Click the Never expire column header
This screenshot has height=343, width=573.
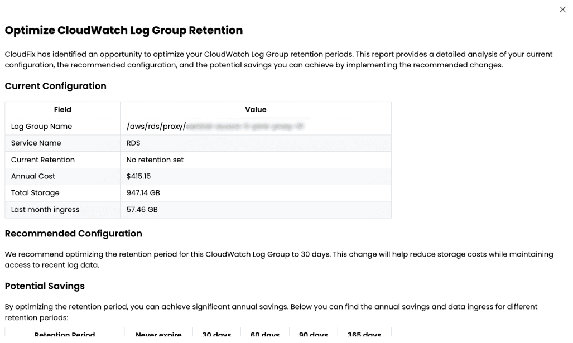(158, 334)
